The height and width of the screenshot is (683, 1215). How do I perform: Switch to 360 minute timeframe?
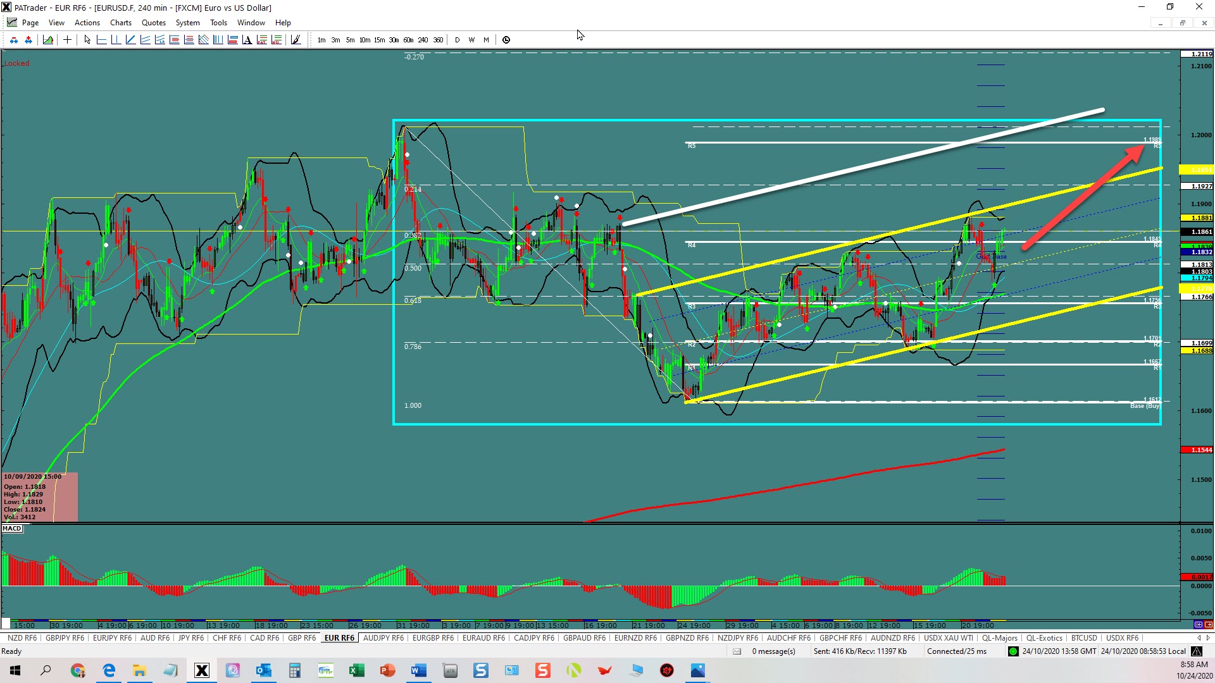(438, 40)
